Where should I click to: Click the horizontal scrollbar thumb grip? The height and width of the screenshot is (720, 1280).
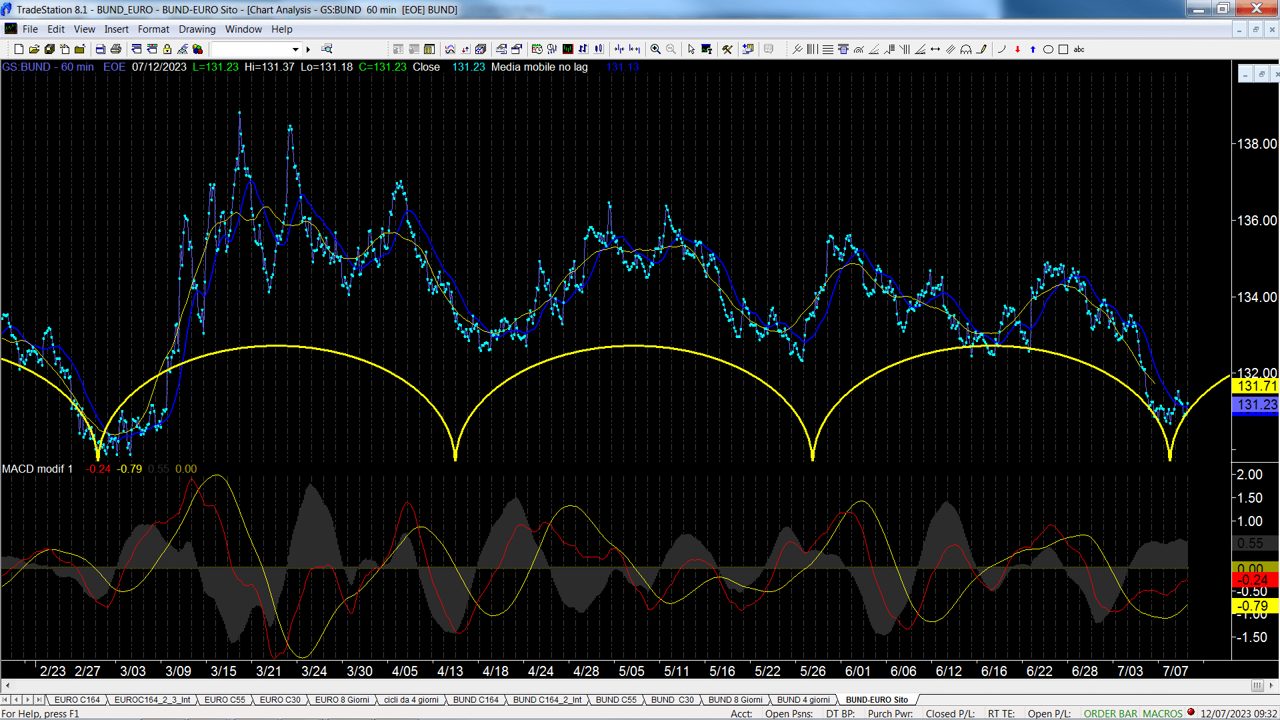pos(1257,685)
